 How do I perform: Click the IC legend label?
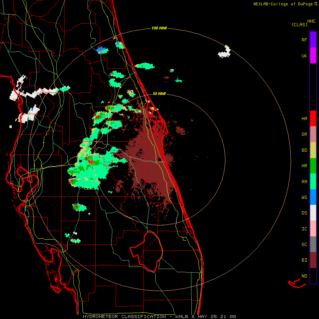[x=304, y=229]
